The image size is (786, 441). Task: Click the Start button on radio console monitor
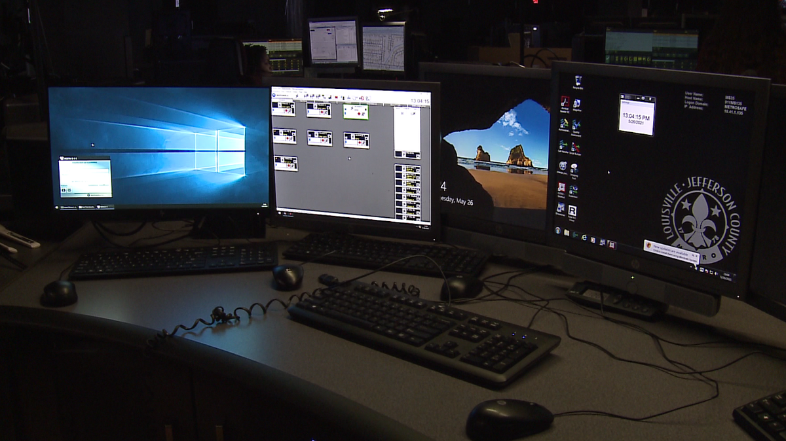point(279,213)
